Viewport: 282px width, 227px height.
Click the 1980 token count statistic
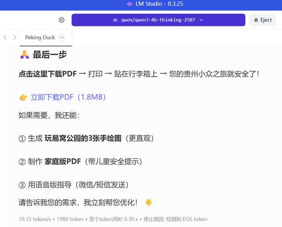click(70, 219)
